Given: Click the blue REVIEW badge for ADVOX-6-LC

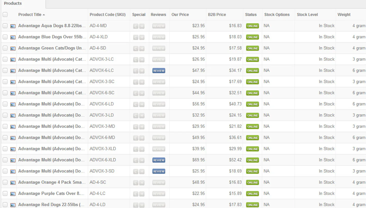Looking at the screenshot, I should (x=159, y=71).
